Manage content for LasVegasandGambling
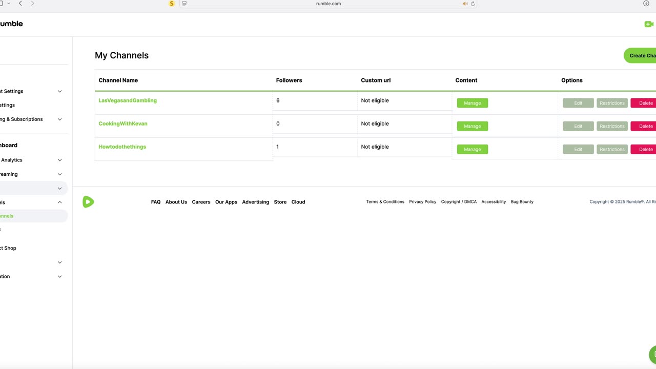Screen dimensions: 656x369 473,103
